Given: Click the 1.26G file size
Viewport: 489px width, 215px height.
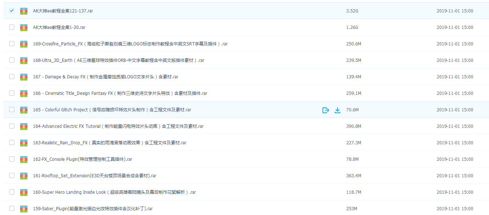Looking at the screenshot, I should tap(352, 27).
